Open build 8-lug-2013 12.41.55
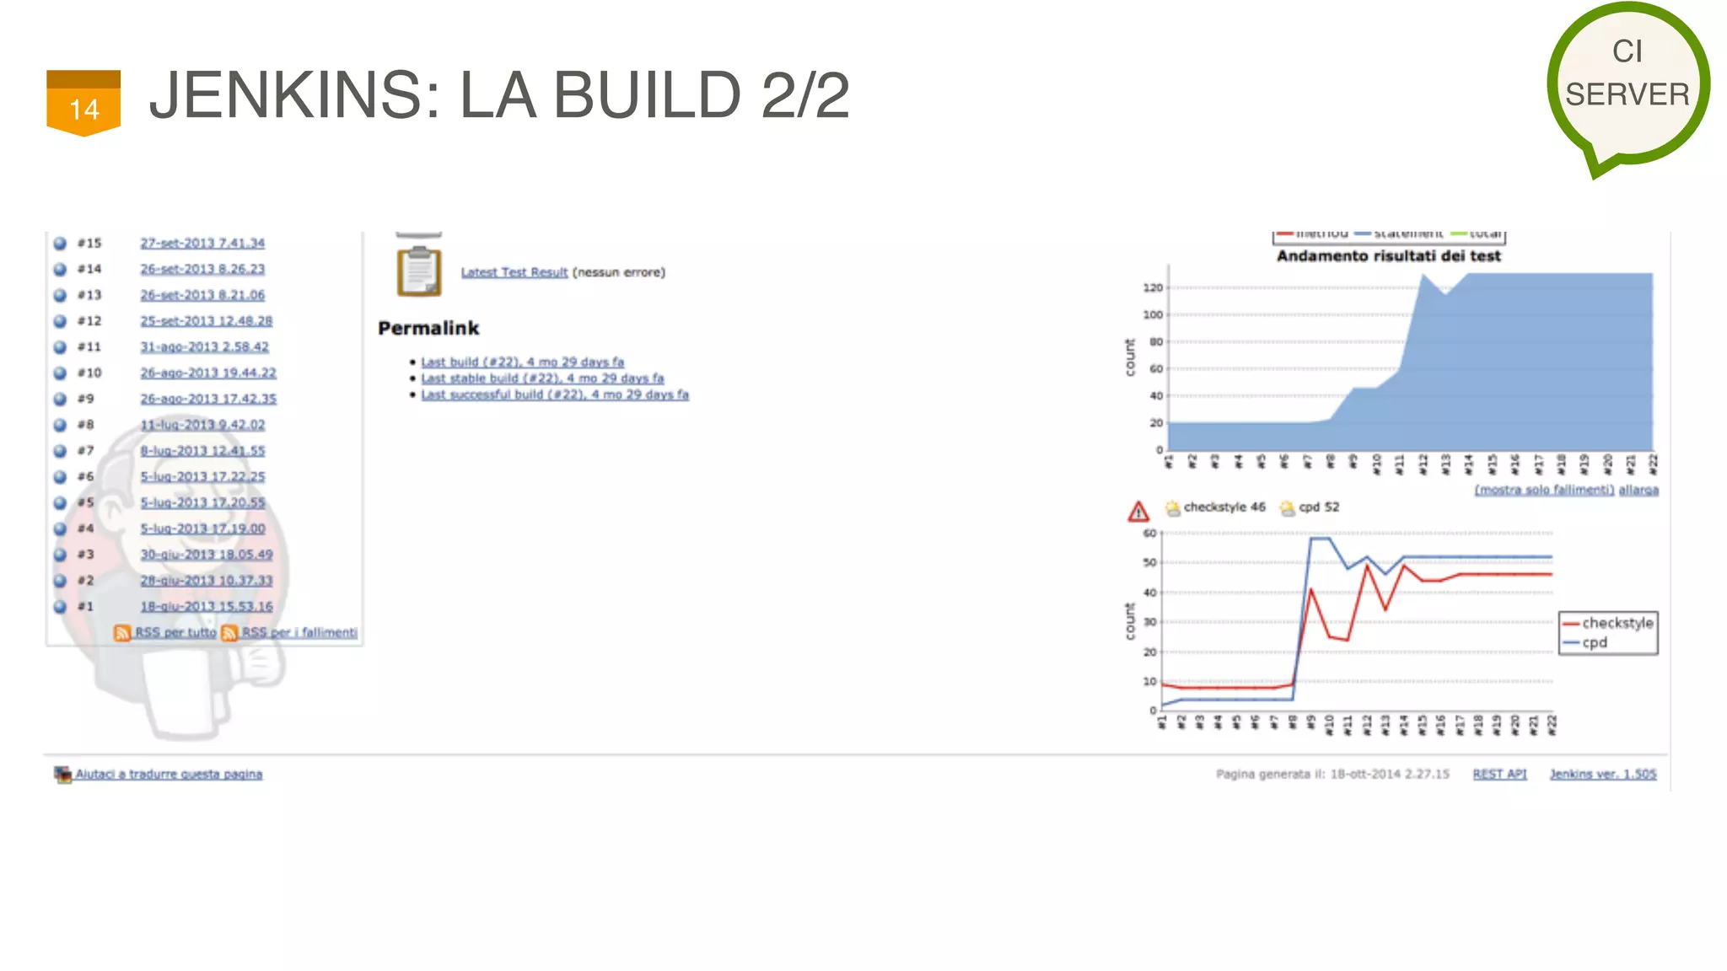This screenshot has width=1727, height=971. (202, 451)
